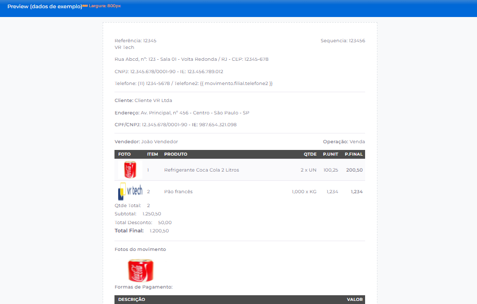This screenshot has height=304, width=477.
Task: Click the 'Formas de Pagamento:' label
Action: tap(143, 287)
